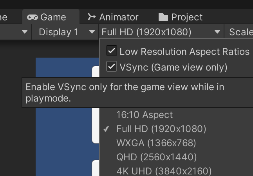
Task: Click the gamepad icon on Game tab
Action: point(33,17)
